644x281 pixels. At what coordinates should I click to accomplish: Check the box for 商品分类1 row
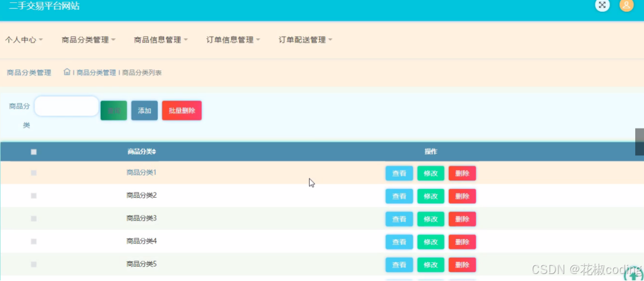tap(34, 173)
